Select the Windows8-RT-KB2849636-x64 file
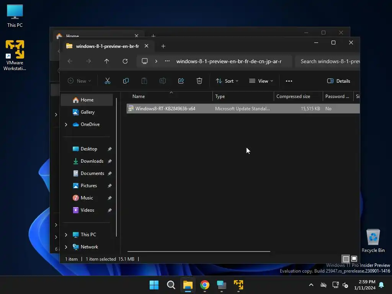Image resolution: width=392 pixels, height=294 pixels. tap(243, 108)
